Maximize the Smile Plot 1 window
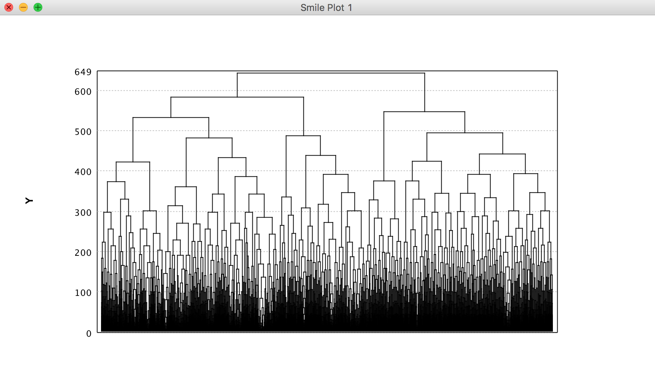This screenshot has width=655, height=387. click(x=38, y=7)
